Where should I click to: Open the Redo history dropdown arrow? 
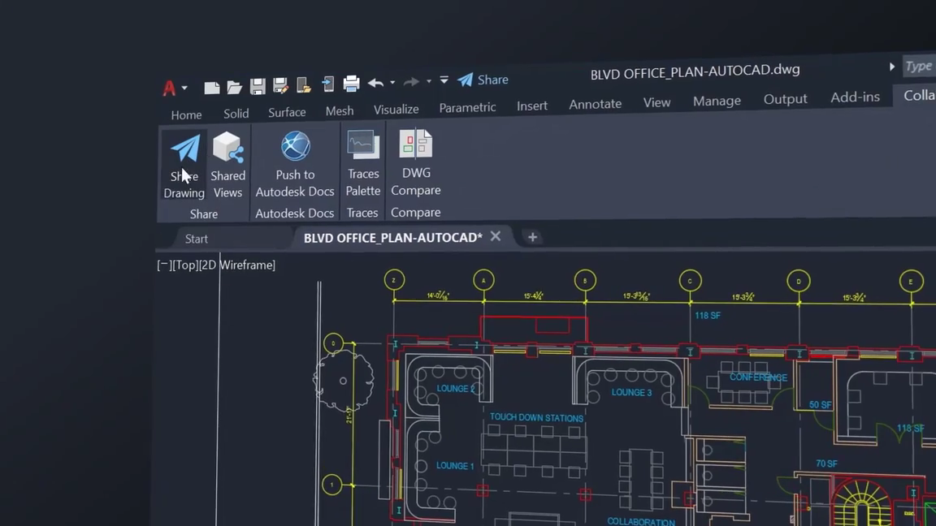[x=429, y=82]
